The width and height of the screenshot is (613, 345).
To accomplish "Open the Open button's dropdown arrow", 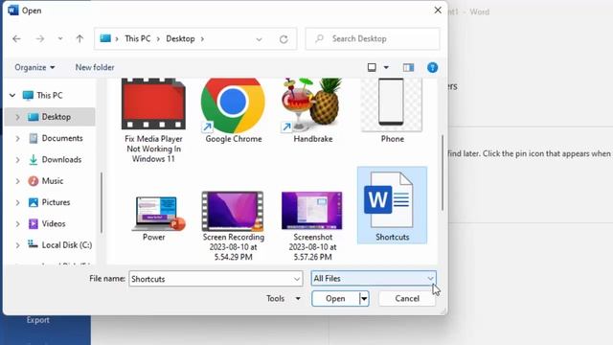I will pyautogui.click(x=364, y=299).
